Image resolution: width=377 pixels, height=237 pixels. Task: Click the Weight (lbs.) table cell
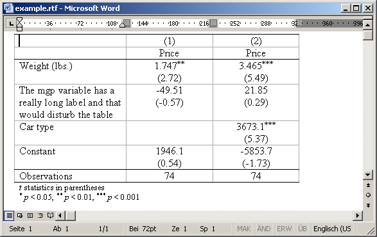pyautogui.click(x=70, y=72)
